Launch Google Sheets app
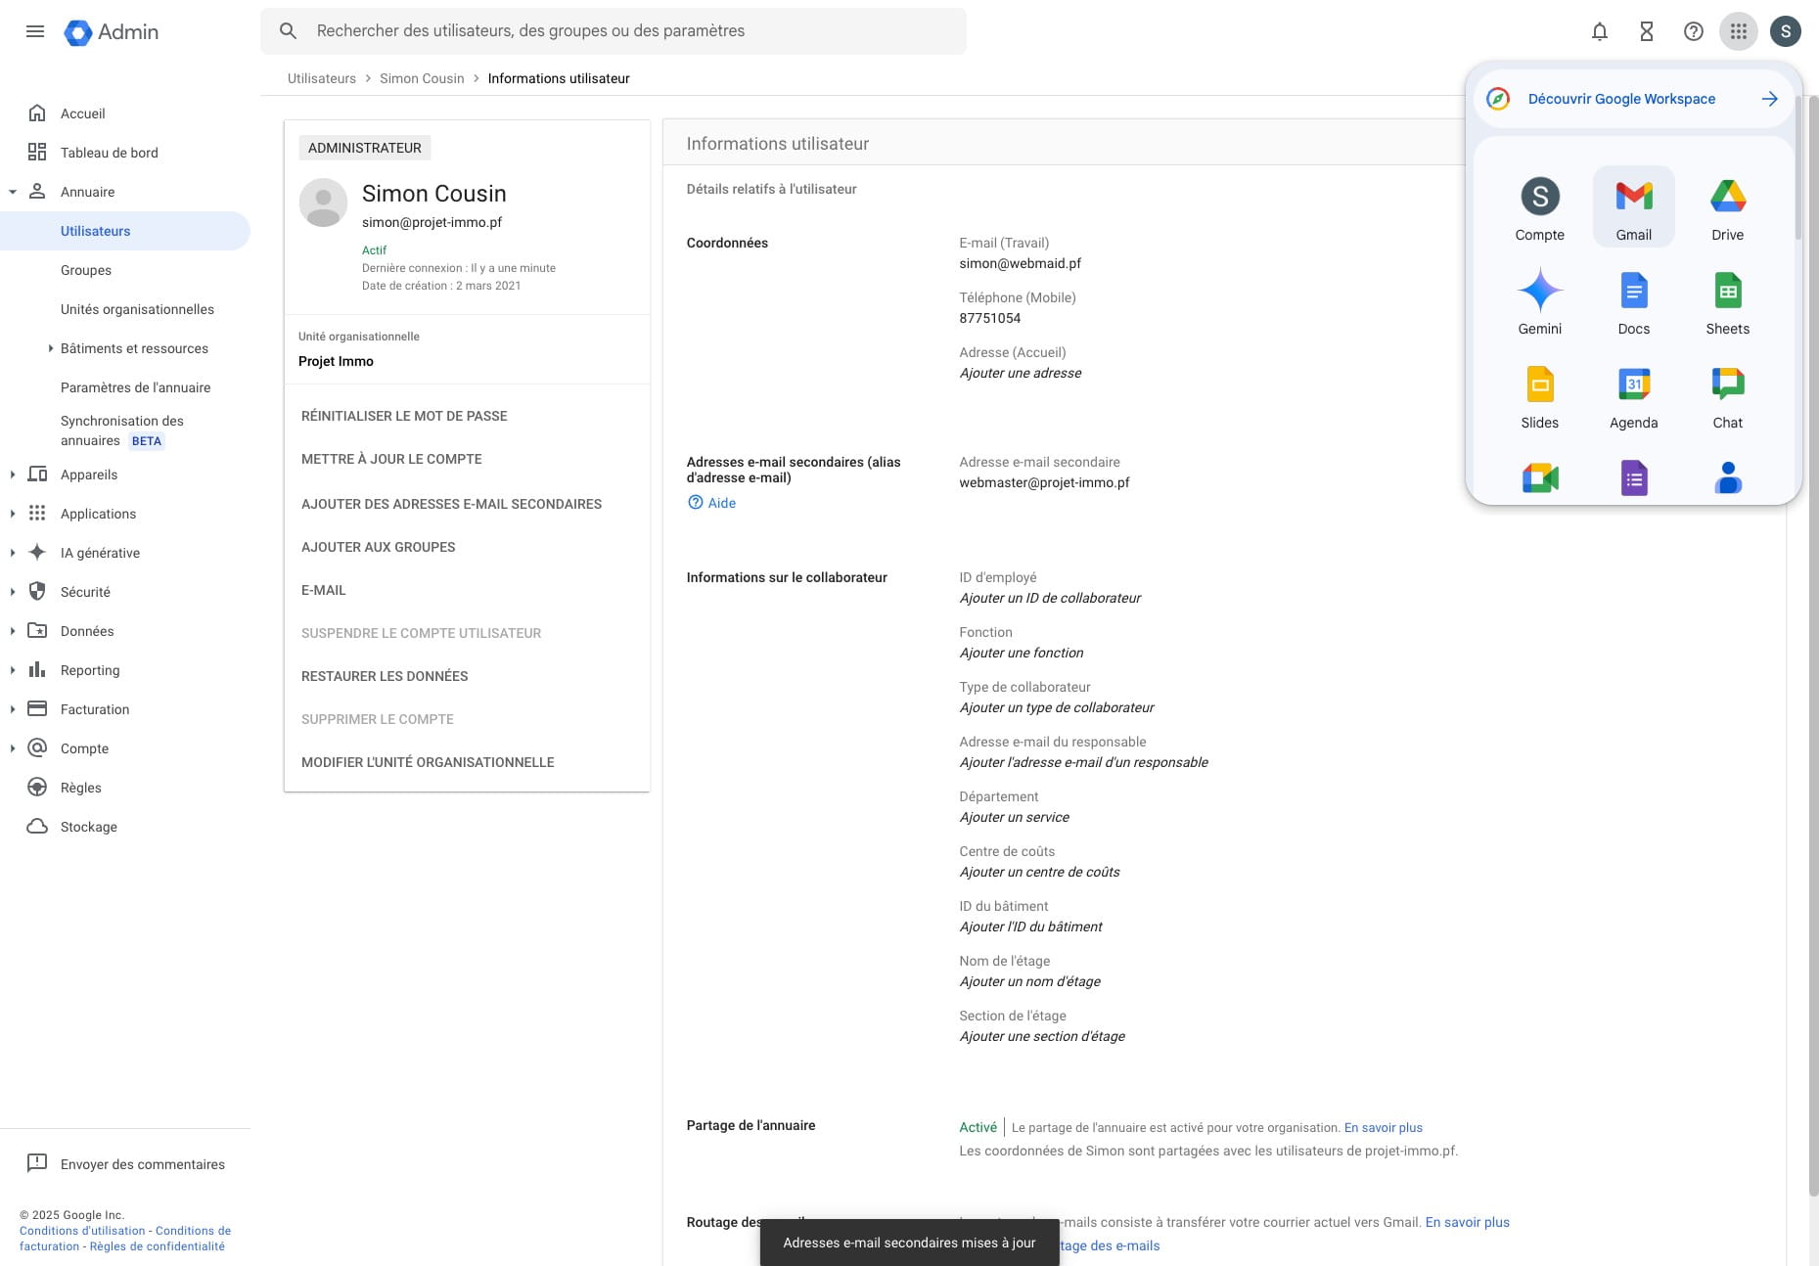This screenshot has width=1819, height=1266. (1727, 298)
